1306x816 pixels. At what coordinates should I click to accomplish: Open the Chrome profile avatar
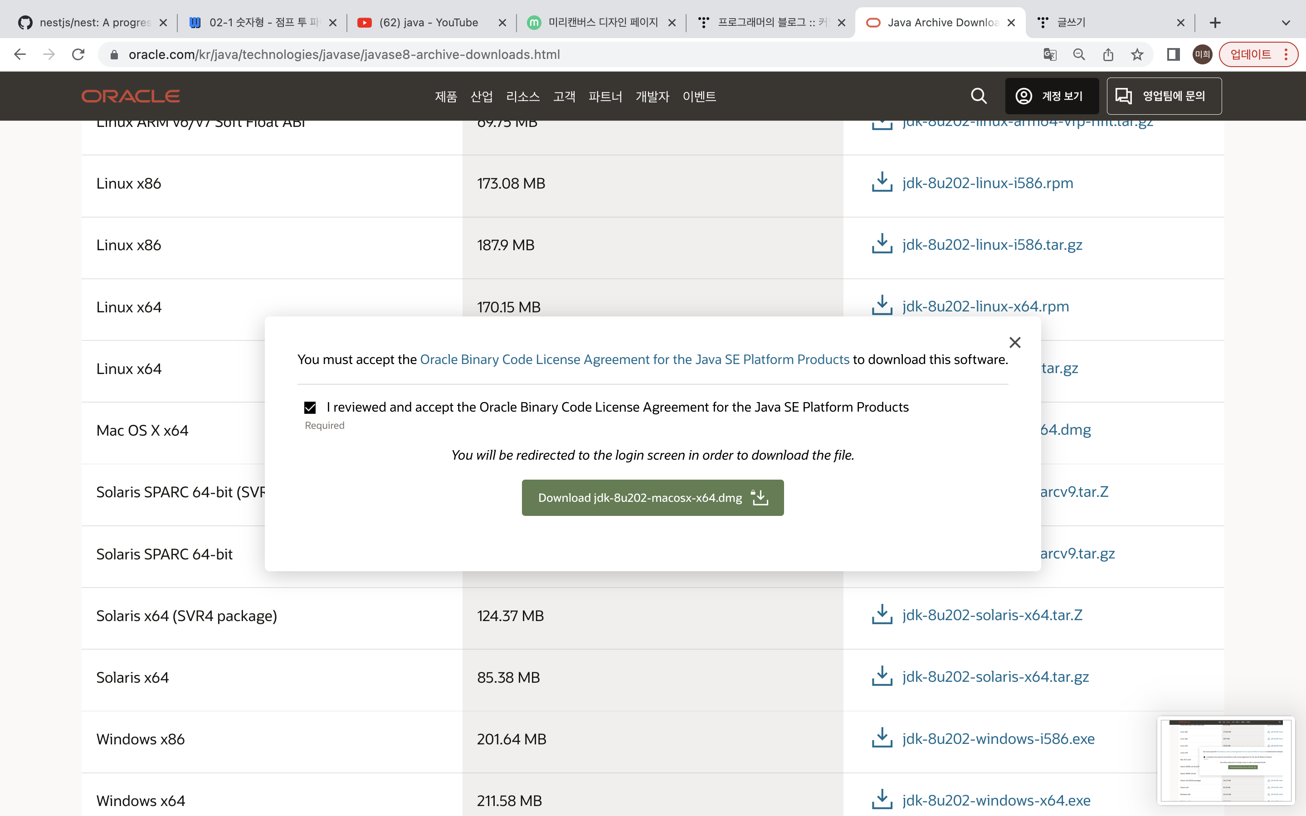tap(1202, 54)
